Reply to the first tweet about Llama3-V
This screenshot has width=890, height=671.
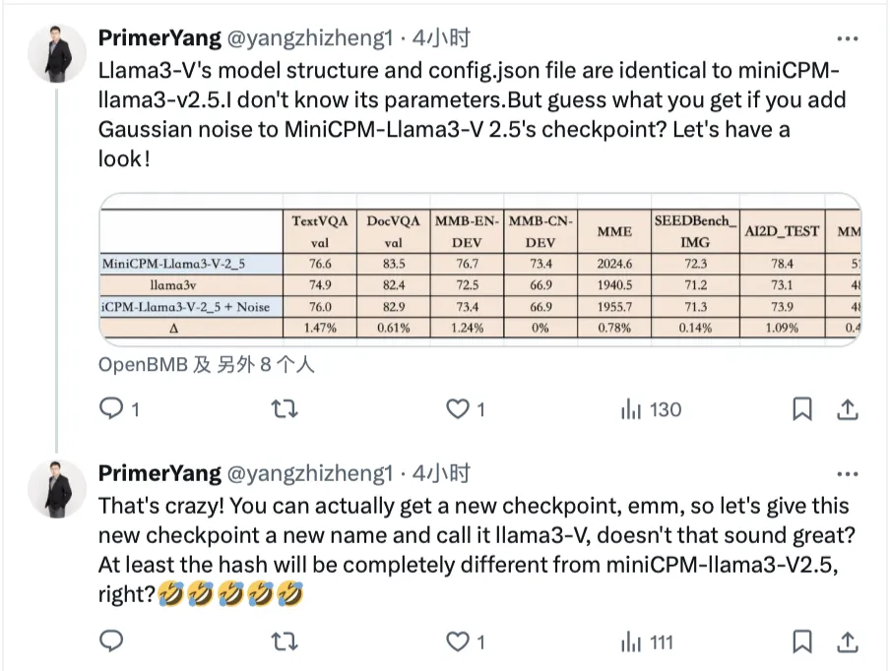[x=112, y=408]
